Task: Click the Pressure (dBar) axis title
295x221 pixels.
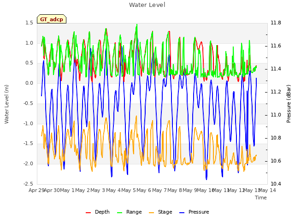Action: pos(289,104)
